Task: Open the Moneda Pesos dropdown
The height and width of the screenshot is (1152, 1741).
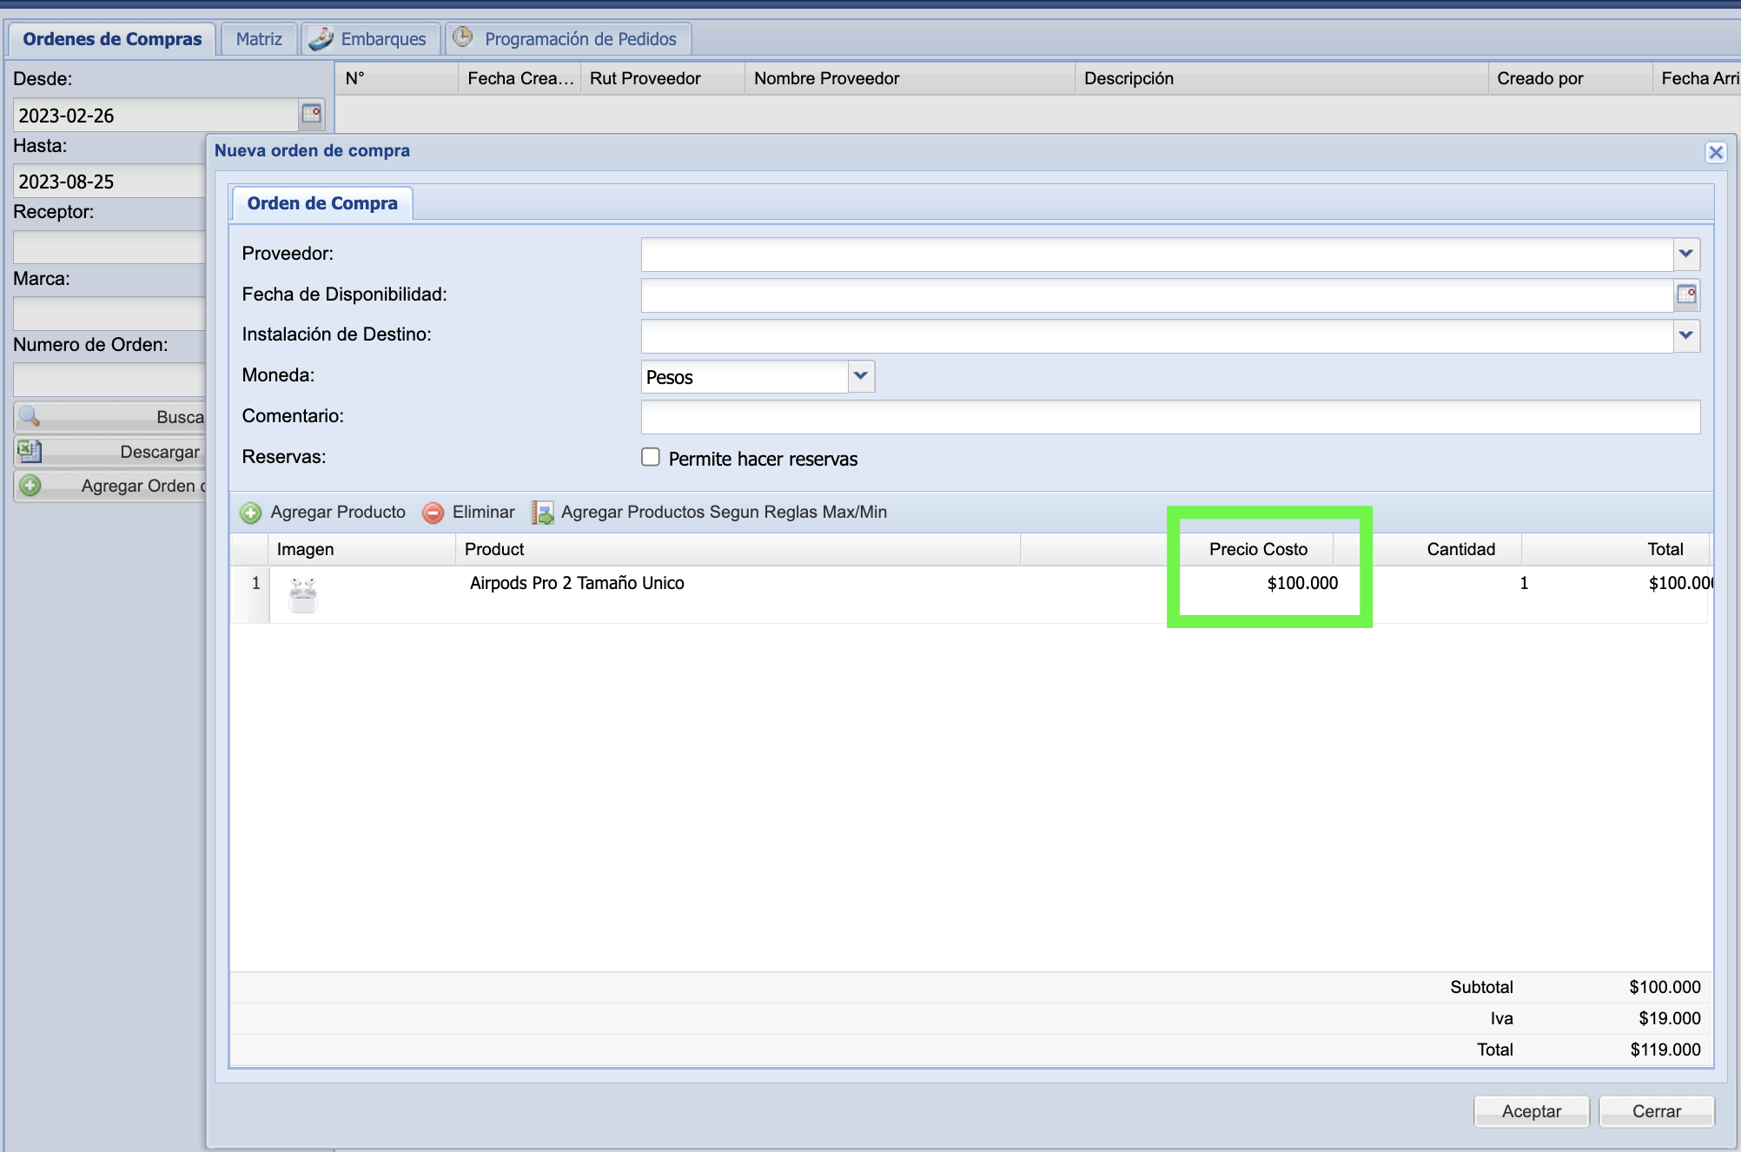Action: point(861,376)
